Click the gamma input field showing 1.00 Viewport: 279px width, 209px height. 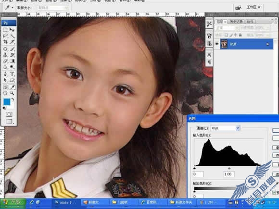229,174
